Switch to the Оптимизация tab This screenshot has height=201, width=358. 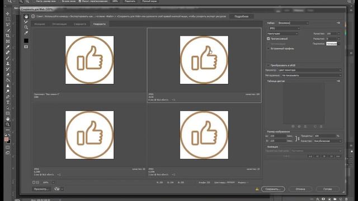pos(59,24)
